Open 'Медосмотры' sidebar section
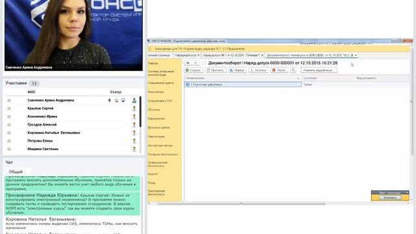The height and width of the screenshot is (234, 416). [156, 92]
